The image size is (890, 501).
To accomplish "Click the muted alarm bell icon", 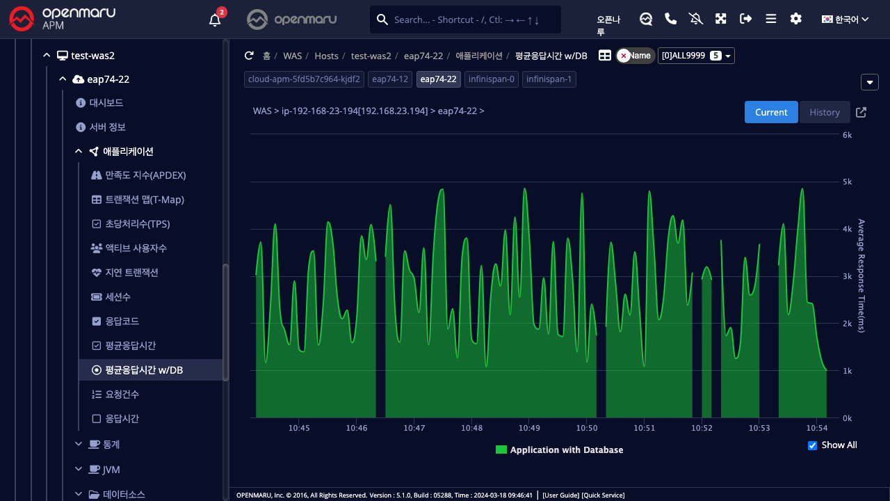I will click(x=696, y=19).
